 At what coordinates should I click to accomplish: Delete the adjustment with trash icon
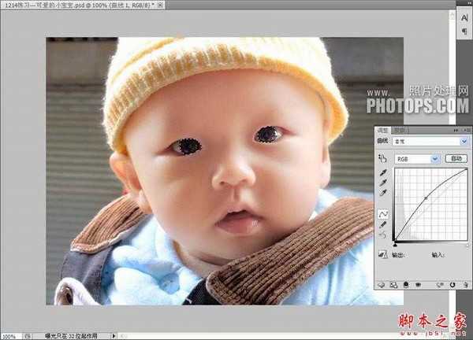tap(464, 284)
